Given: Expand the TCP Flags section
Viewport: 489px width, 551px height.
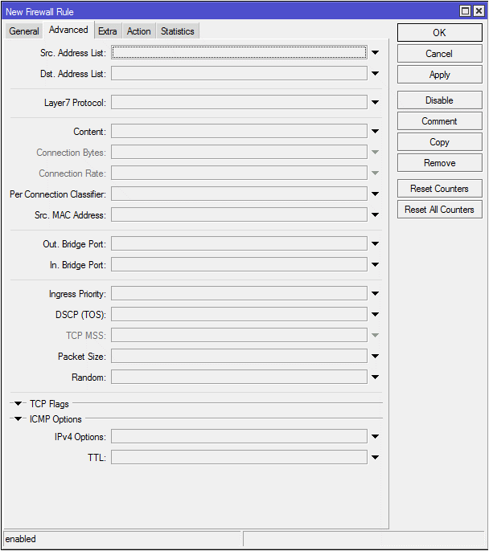Looking at the screenshot, I should [18, 404].
